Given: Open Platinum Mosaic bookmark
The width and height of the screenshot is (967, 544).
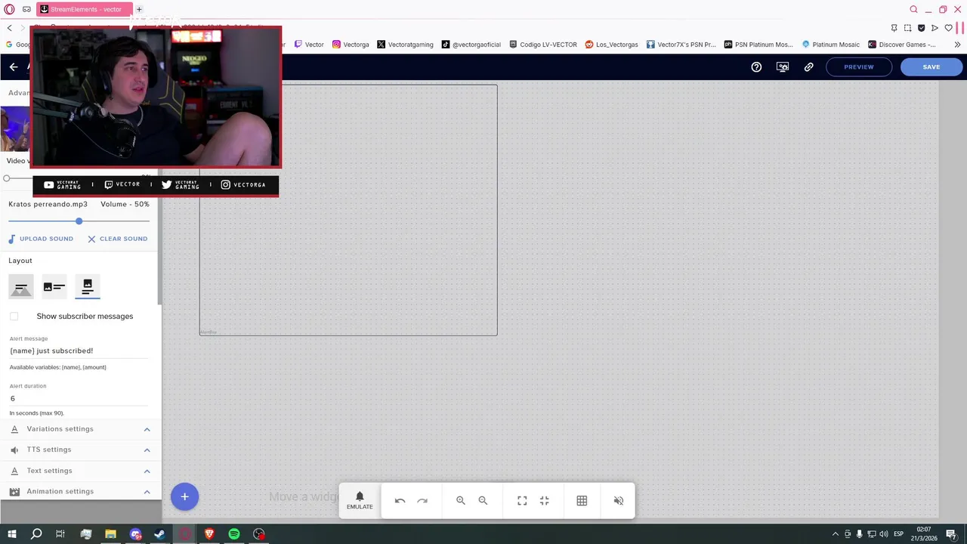Looking at the screenshot, I should click(x=831, y=45).
